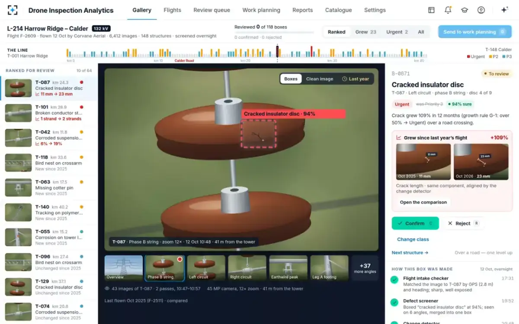
Task: Click Send to work planning button
Action: pos(475,32)
